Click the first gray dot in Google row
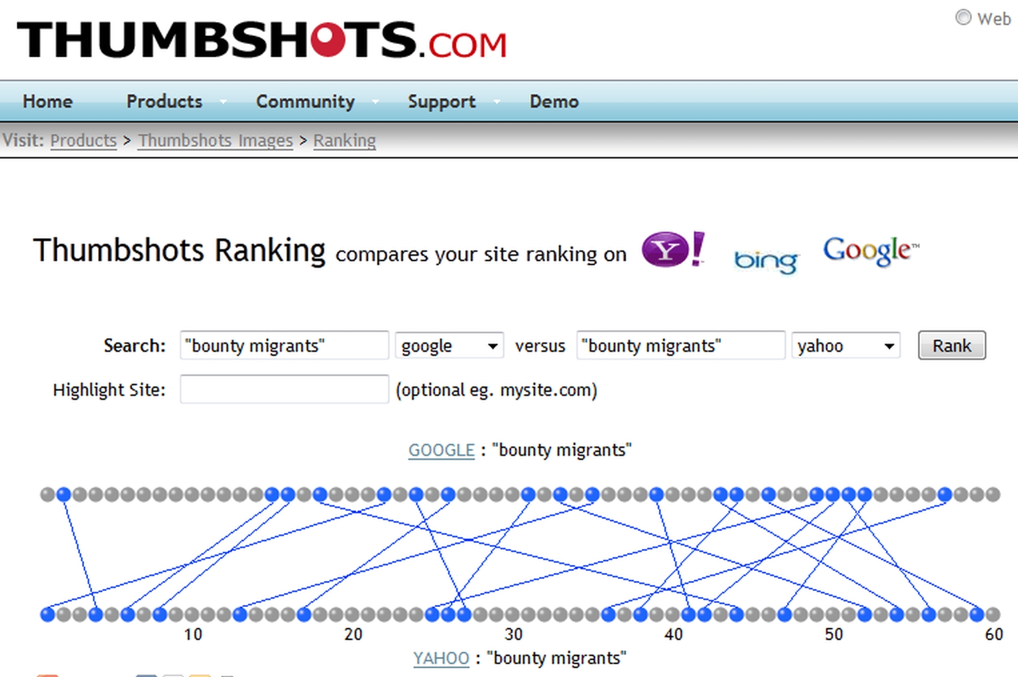The height and width of the screenshot is (677, 1018). [x=47, y=494]
